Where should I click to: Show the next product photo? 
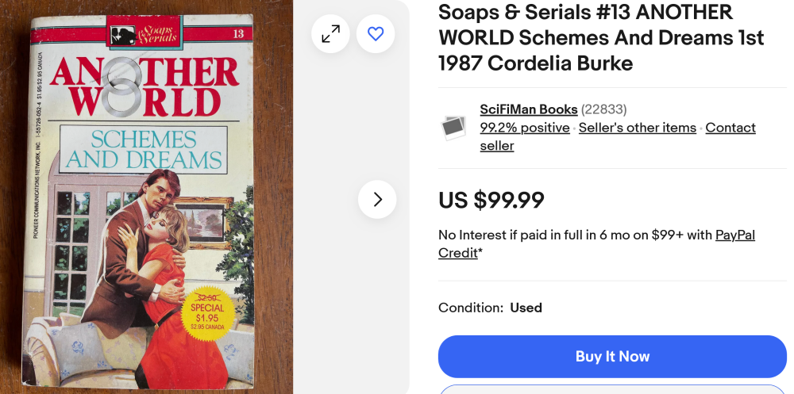coord(377,200)
